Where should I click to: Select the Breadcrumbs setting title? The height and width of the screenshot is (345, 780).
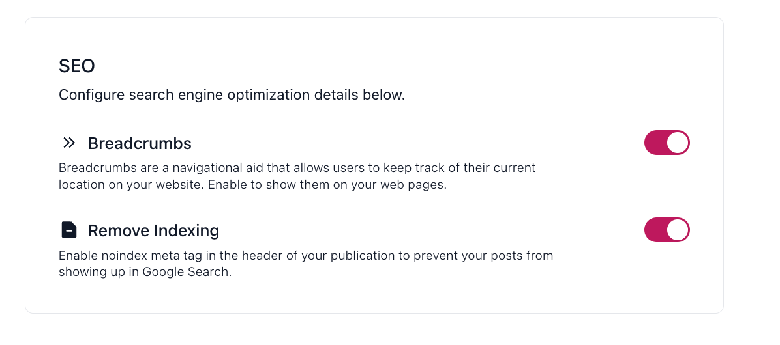coord(140,143)
